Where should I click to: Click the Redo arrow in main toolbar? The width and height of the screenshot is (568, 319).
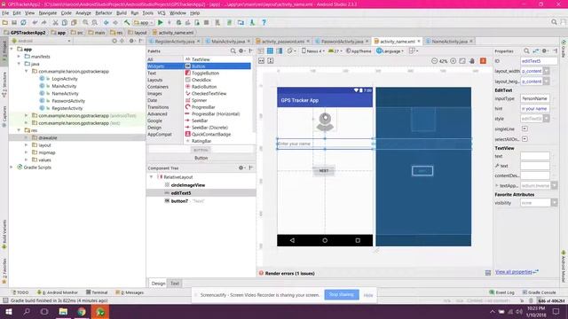click(43, 22)
